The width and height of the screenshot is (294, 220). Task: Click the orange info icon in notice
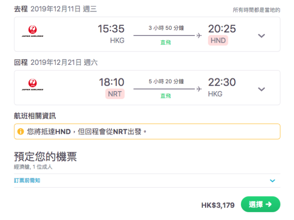[21, 131]
